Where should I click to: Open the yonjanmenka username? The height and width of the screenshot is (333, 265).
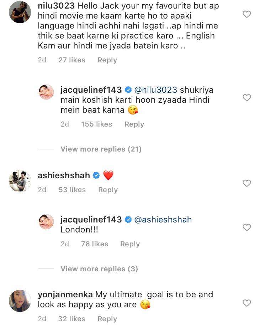coord(65,294)
